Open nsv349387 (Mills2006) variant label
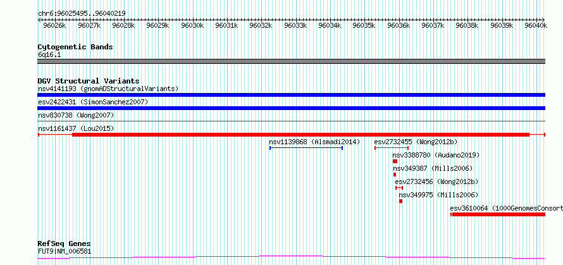The image size is (563, 265). 433,168
